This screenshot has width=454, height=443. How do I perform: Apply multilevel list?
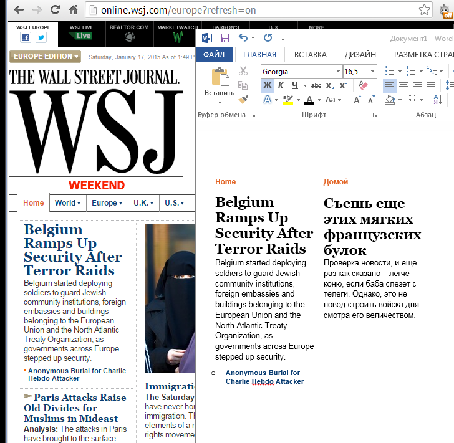(432, 71)
